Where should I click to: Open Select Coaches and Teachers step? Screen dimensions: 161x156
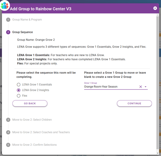(x=41, y=132)
